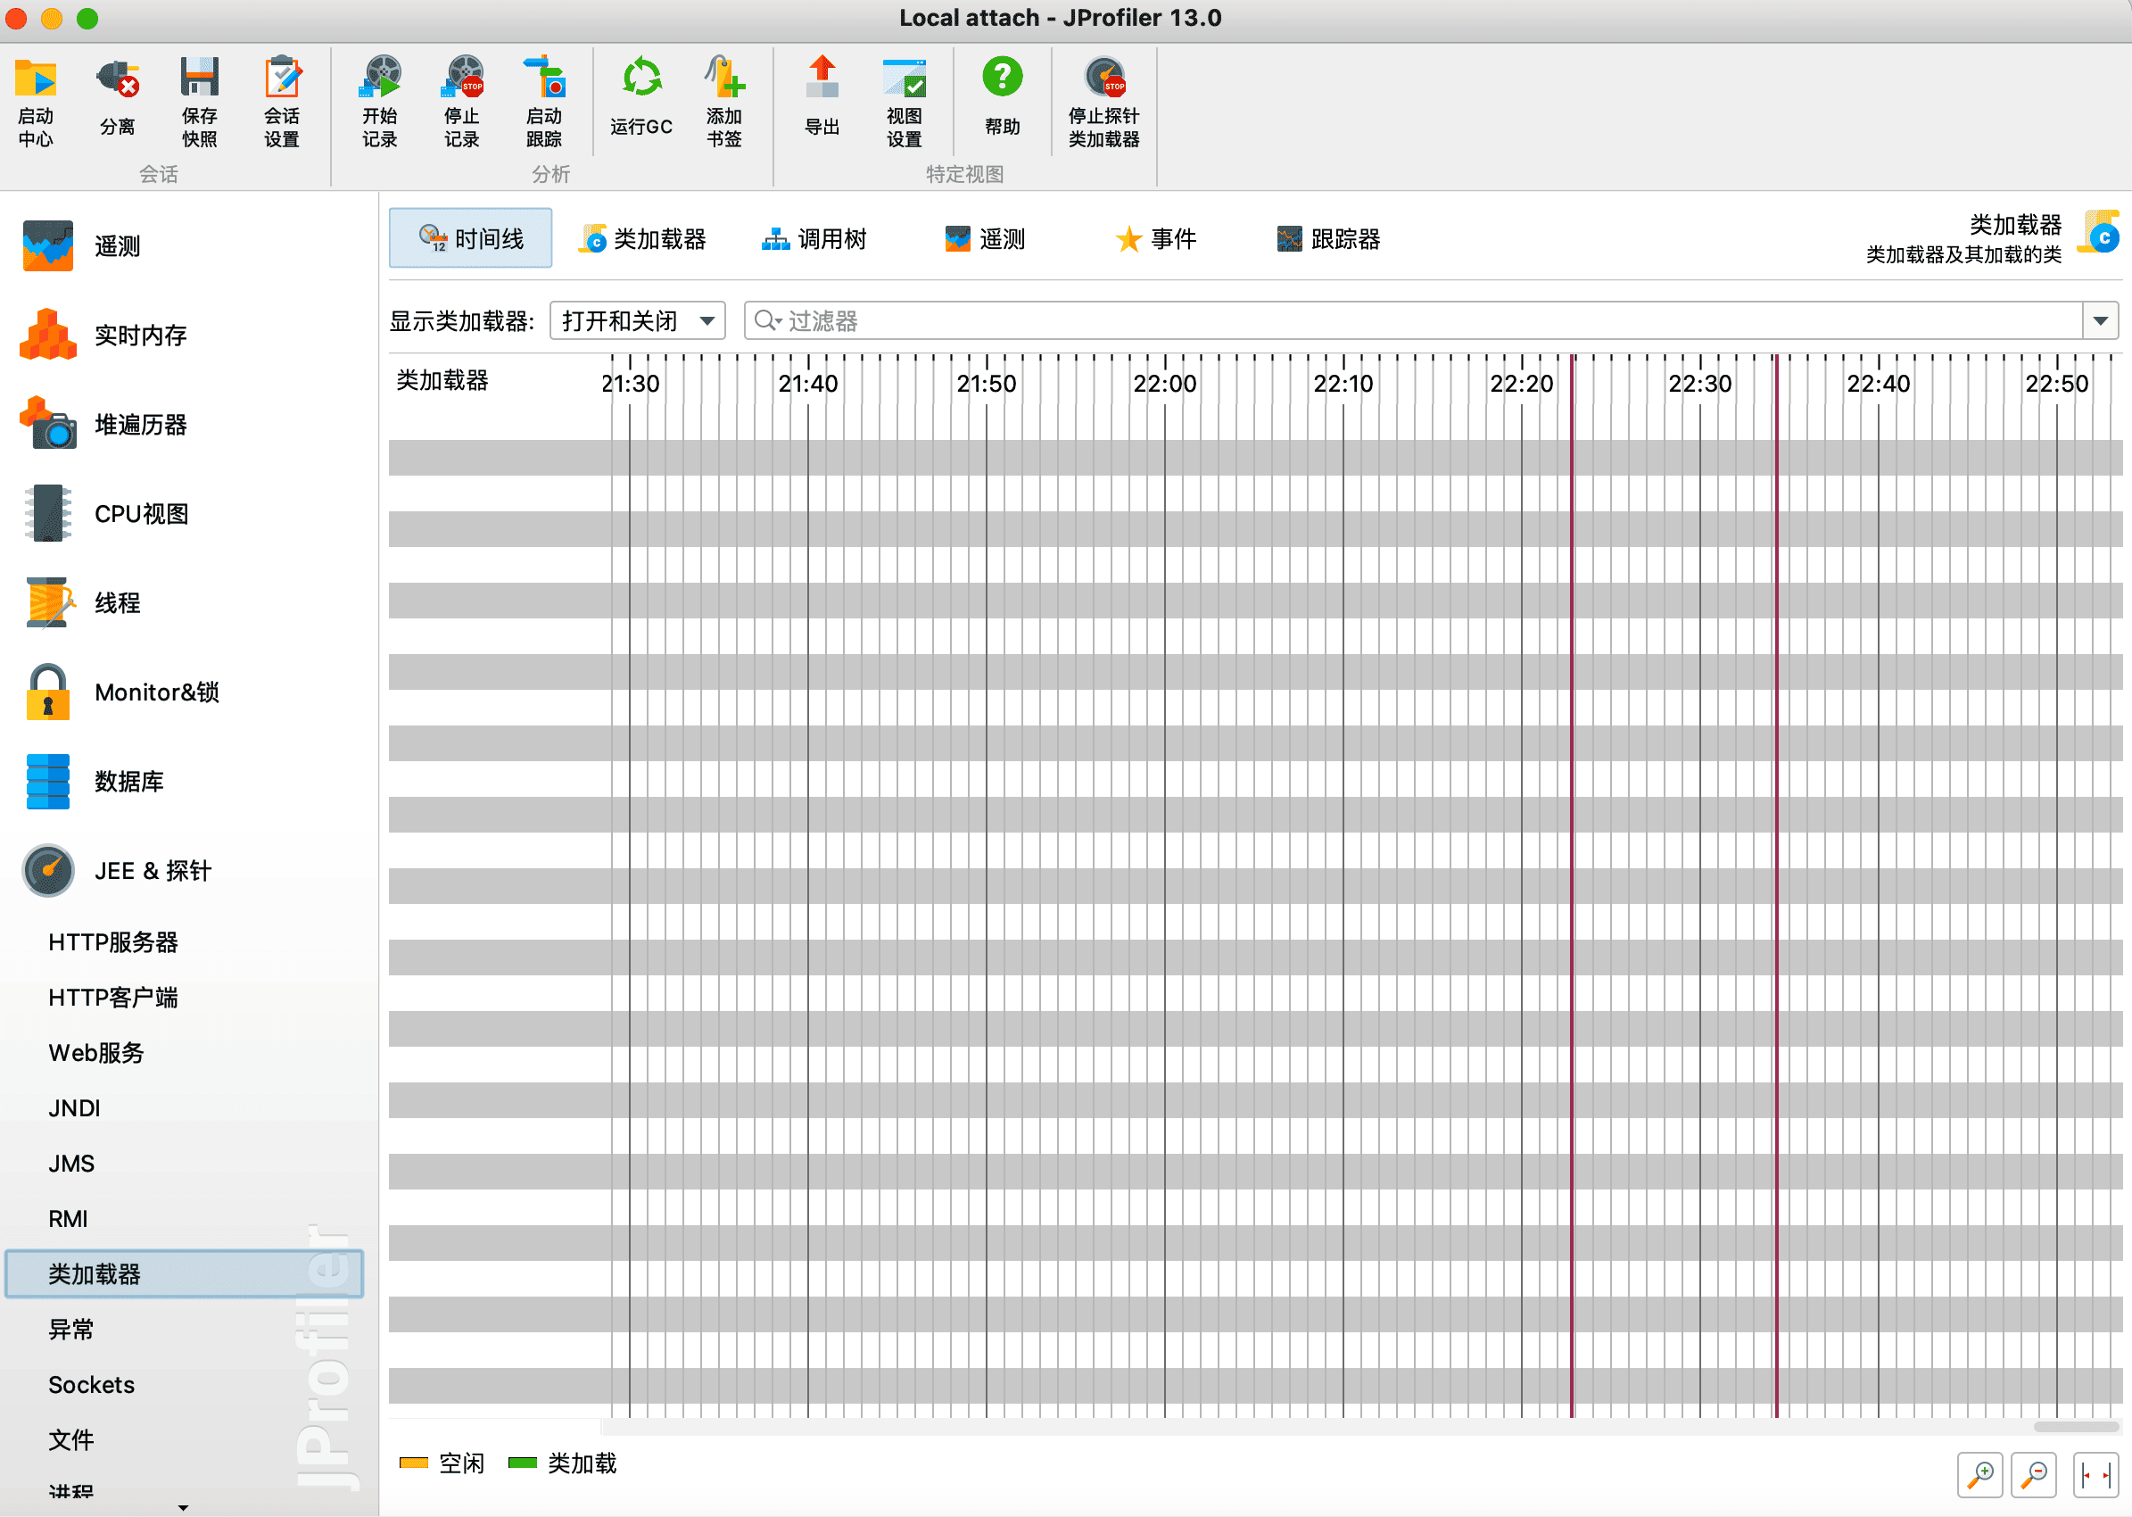Click the red bookmark line after 22:20
This screenshot has height=1517, width=2132.
click(1573, 841)
